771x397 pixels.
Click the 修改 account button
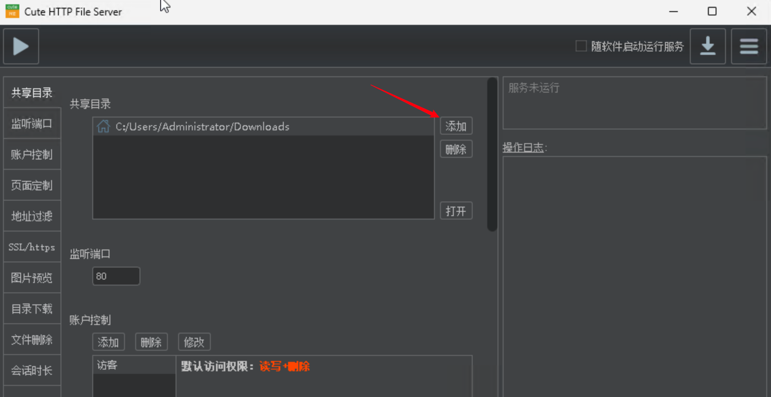(x=194, y=342)
